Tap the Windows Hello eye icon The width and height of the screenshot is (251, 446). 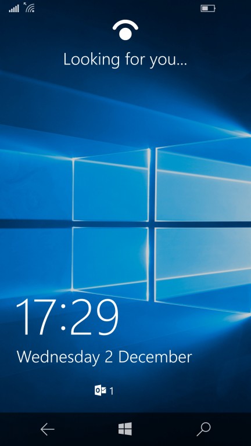click(x=125, y=30)
